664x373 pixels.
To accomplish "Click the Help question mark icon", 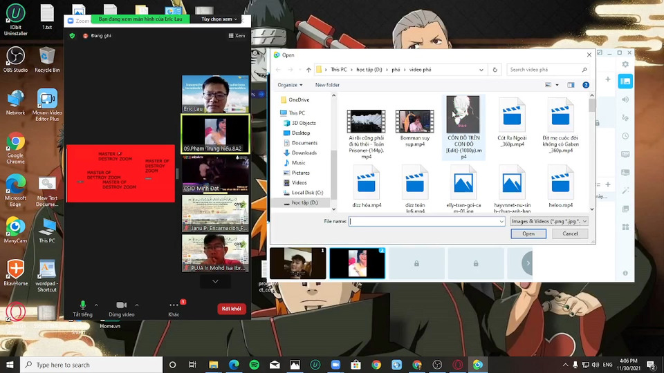I will 586,85.
